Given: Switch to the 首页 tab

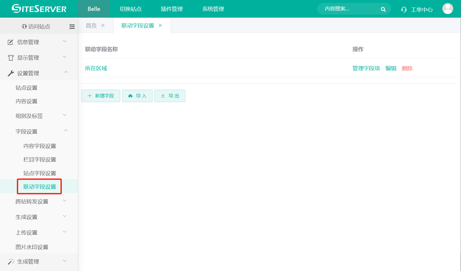Looking at the screenshot, I should click(x=91, y=25).
